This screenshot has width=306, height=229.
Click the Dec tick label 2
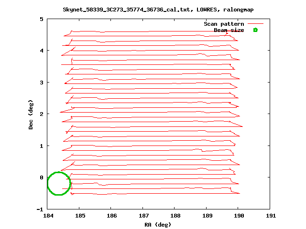point(42,114)
